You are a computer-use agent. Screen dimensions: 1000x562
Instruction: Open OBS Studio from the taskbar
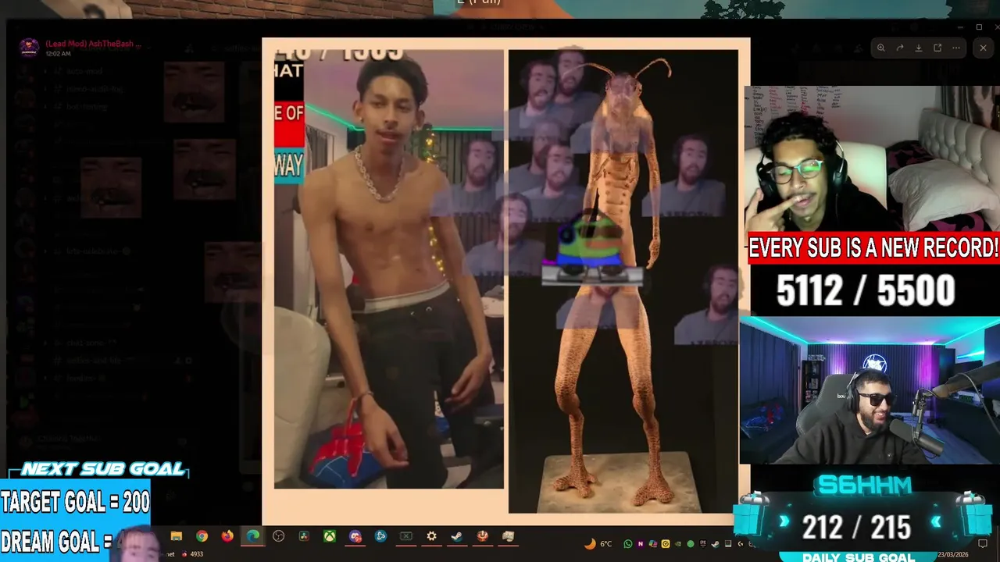[x=278, y=536]
